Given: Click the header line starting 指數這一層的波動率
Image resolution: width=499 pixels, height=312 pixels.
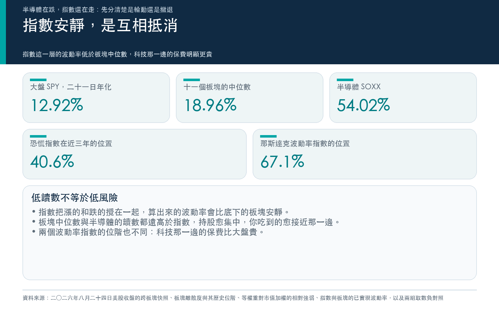Looking at the screenshot, I should [117, 54].
